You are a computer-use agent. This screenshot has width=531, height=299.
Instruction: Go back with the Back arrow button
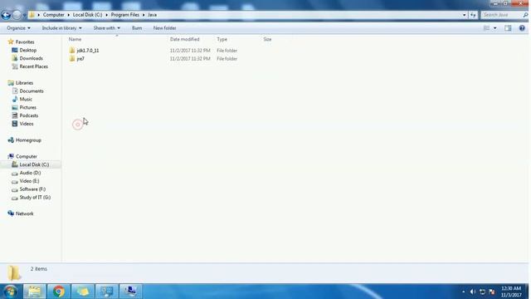tap(6, 15)
